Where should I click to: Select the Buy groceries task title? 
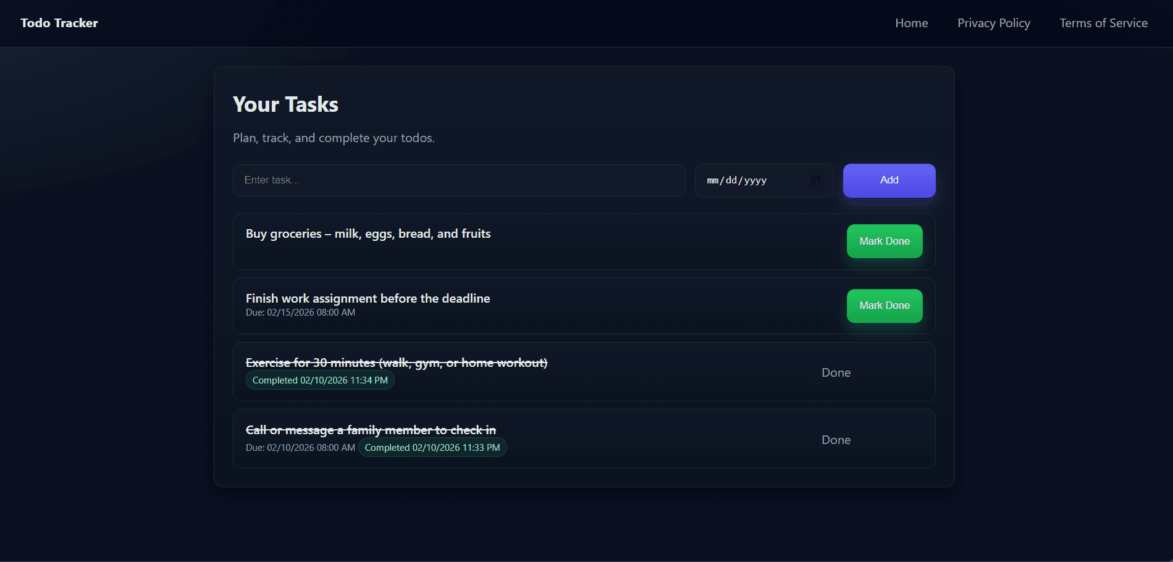(x=368, y=233)
